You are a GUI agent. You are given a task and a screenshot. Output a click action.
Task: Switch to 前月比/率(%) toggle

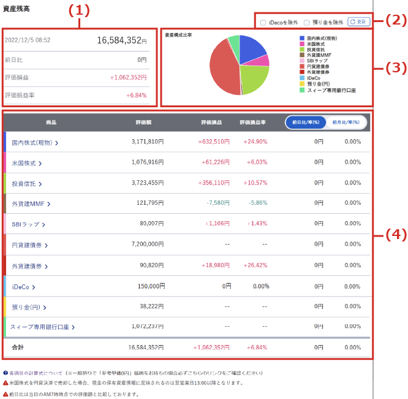pyautogui.click(x=346, y=123)
